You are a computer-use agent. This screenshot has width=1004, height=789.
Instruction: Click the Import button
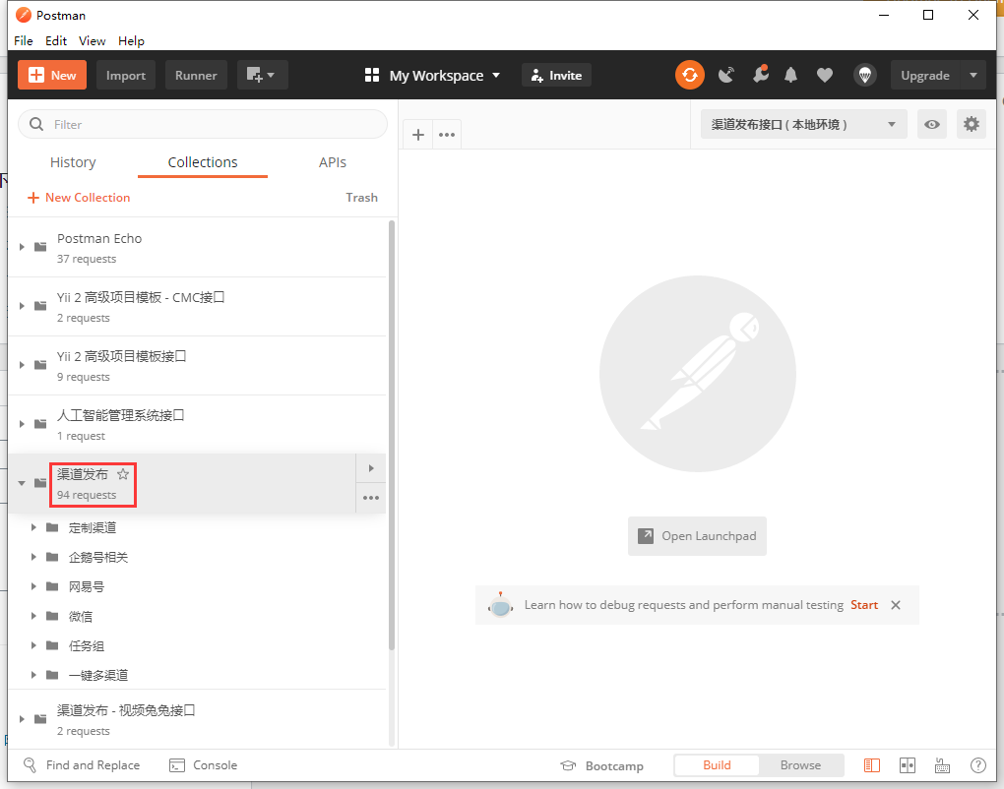(126, 76)
